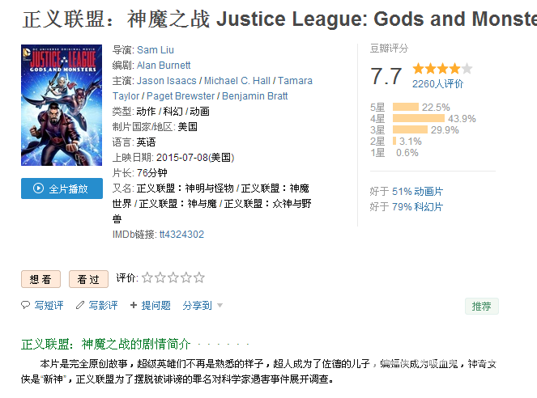Open the 51% 动画片 comparison link

pyautogui.click(x=417, y=192)
